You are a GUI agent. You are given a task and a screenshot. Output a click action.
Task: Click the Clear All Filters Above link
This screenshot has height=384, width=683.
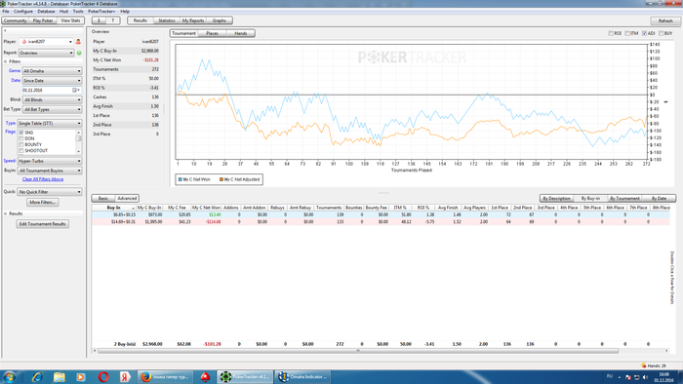(x=43, y=179)
